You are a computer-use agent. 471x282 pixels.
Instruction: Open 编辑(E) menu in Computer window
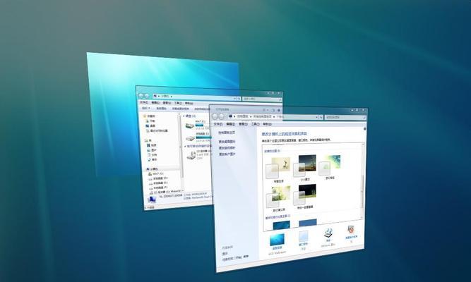click(155, 103)
